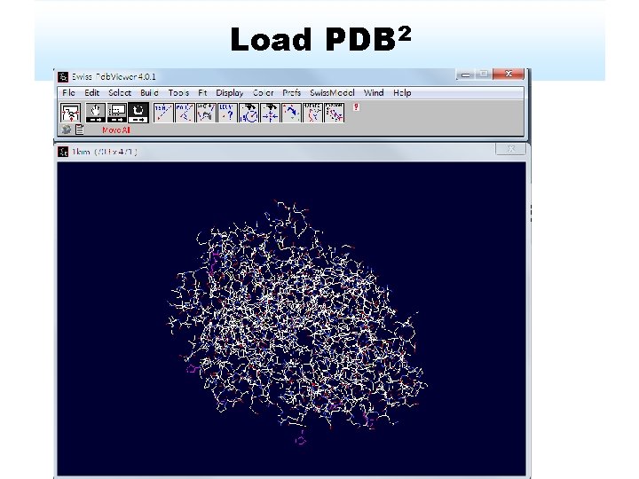Click the globe icon below the toolbar

[x=66, y=130]
